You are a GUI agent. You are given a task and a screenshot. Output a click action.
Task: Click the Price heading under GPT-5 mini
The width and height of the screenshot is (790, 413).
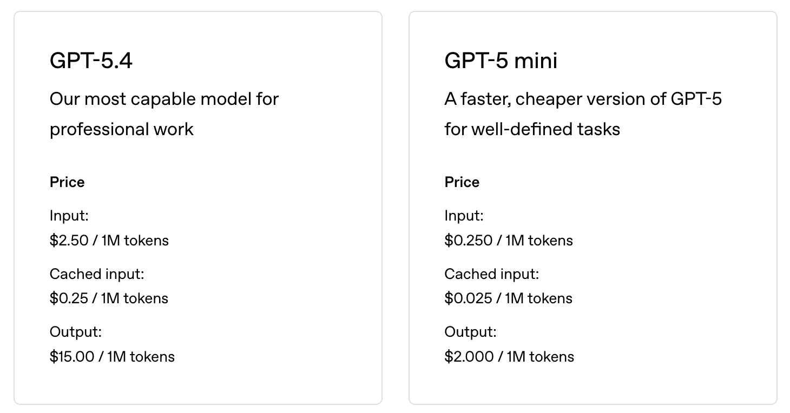[x=462, y=182]
